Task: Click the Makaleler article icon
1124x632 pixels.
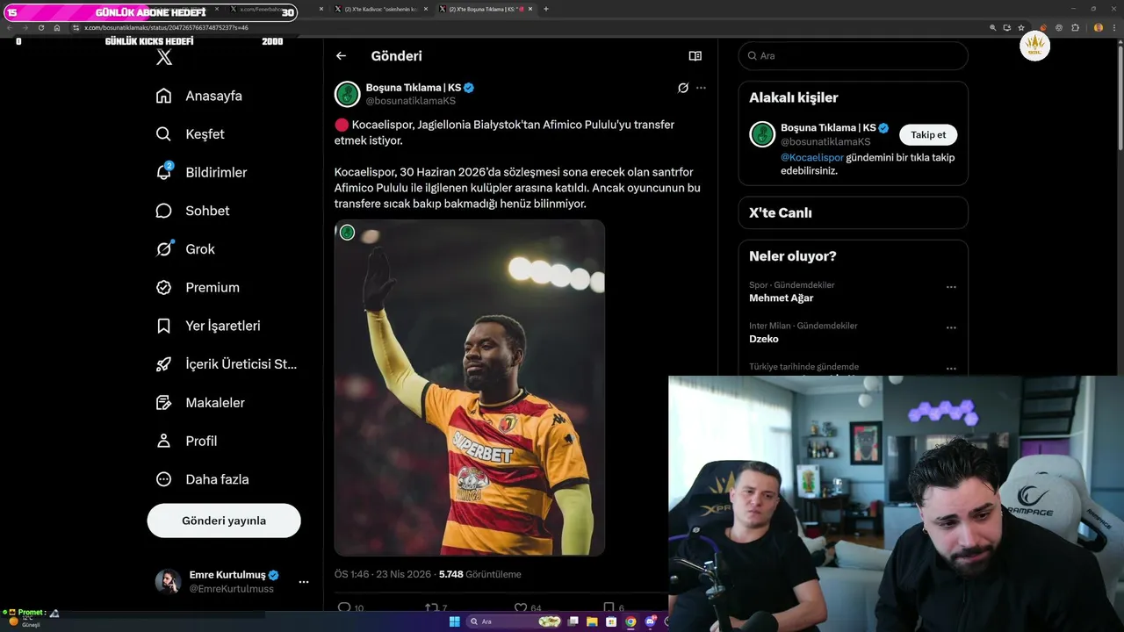Action: pyautogui.click(x=163, y=402)
